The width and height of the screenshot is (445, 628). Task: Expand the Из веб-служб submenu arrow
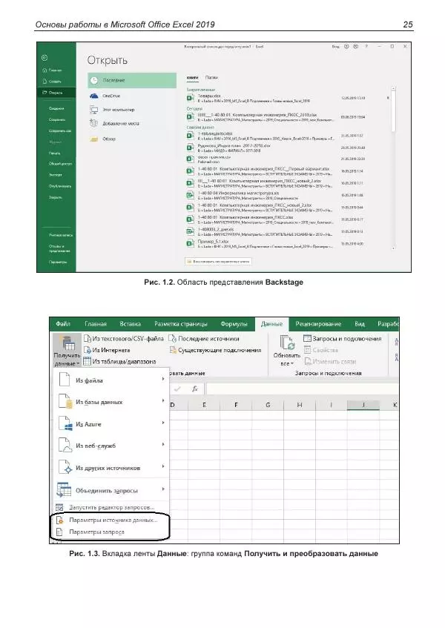[x=163, y=445]
